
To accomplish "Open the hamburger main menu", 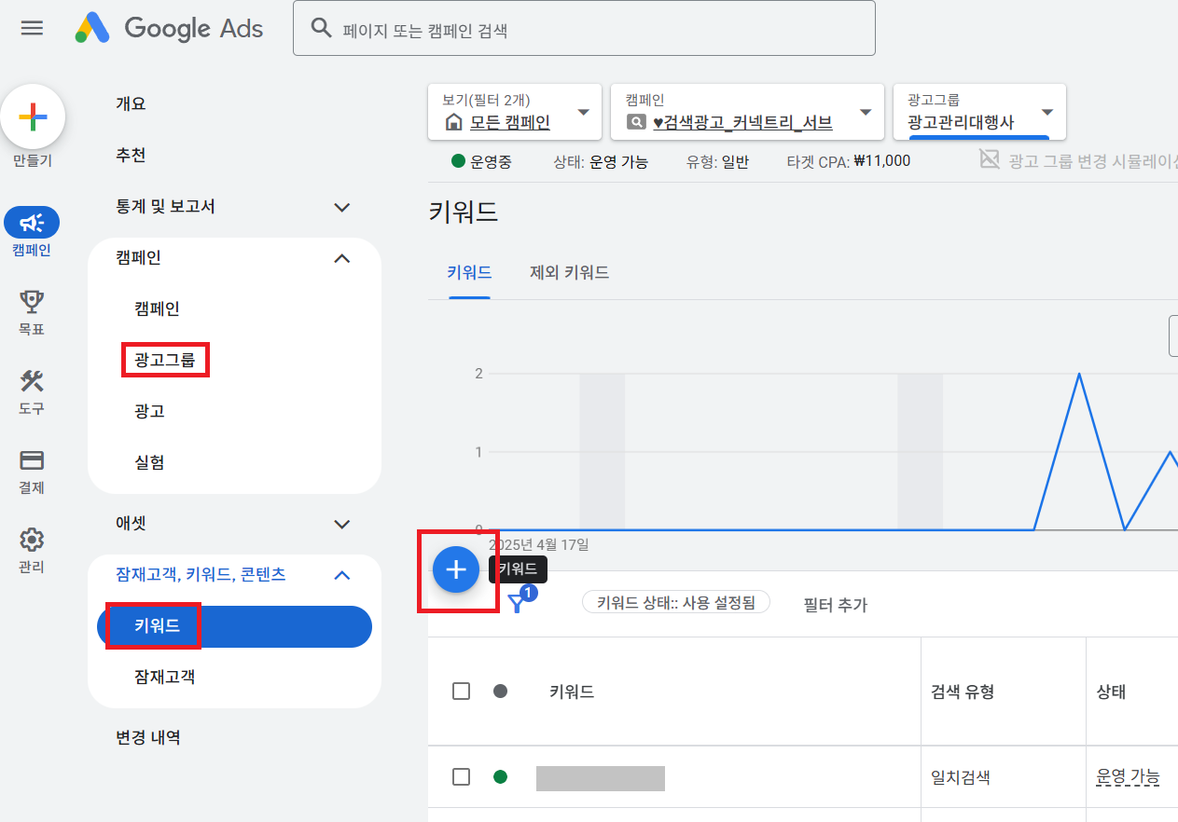I will [32, 28].
